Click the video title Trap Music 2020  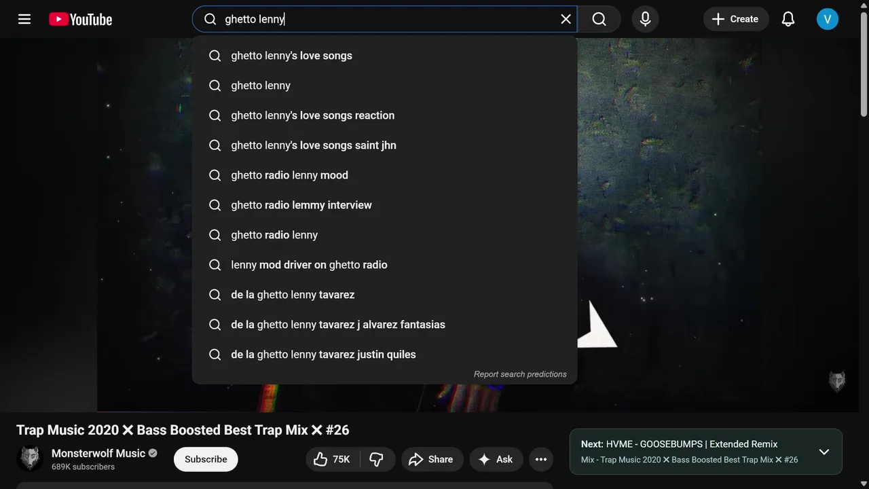point(183,430)
